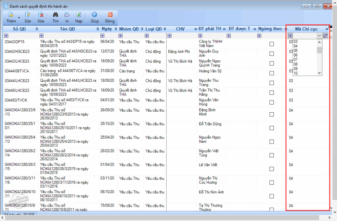The height and width of the screenshot is (221, 337).
Task: Open filter operator icon under Mã Chi cục
Action: pyautogui.click(x=290, y=36)
